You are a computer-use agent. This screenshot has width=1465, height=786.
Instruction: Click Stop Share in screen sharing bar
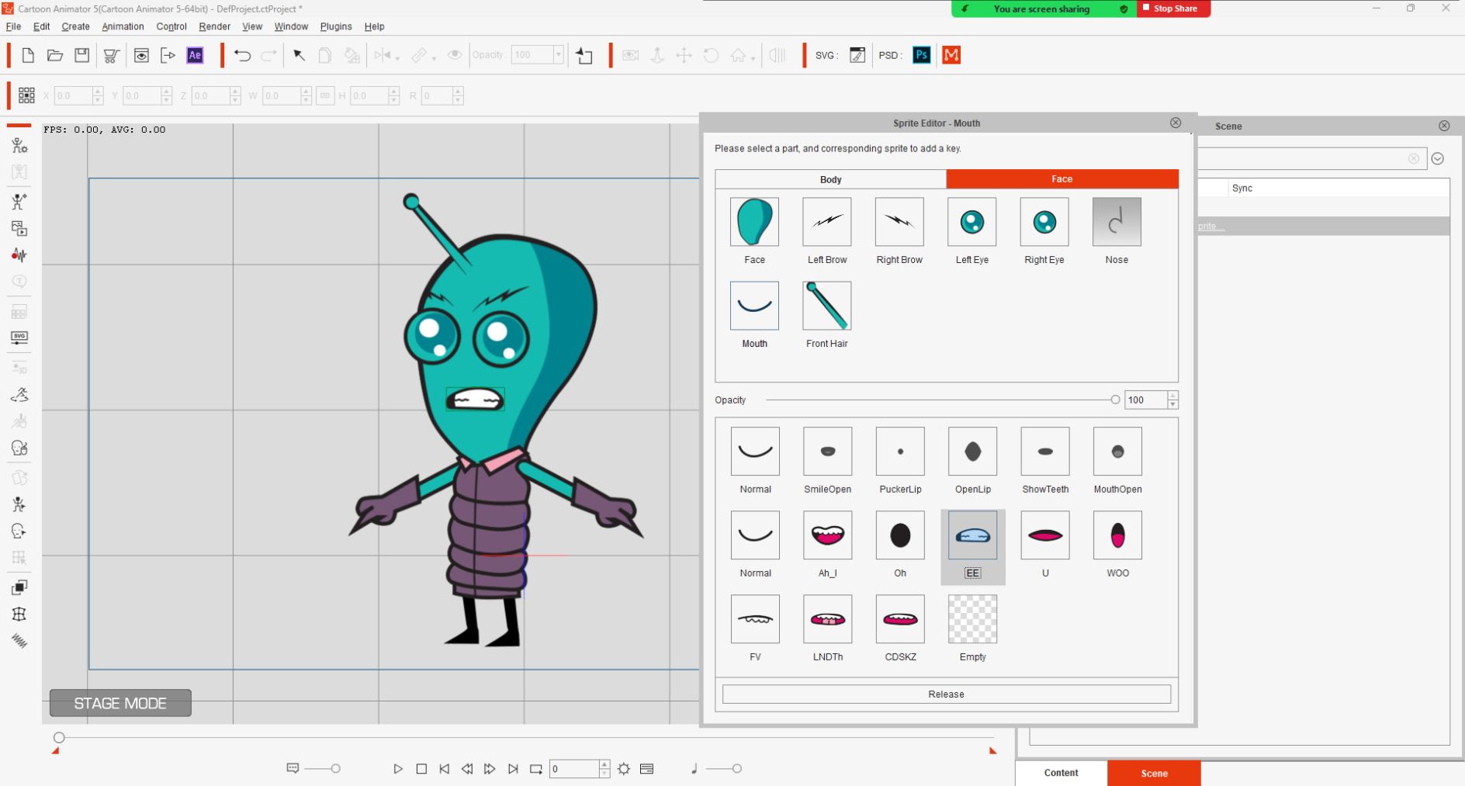pos(1173,9)
